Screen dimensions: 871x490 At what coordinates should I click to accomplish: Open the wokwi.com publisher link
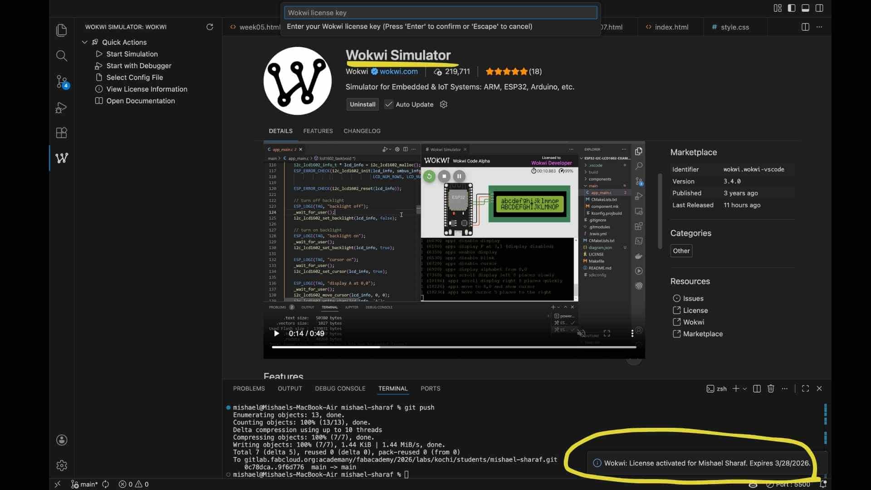tap(398, 71)
